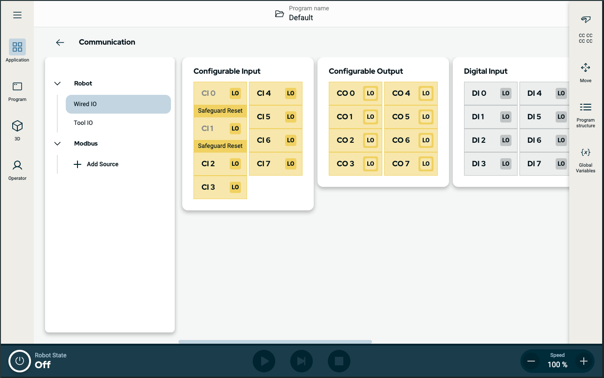Open the hamburger menu
The height and width of the screenshot is (378, 604).
coord(17,15)
